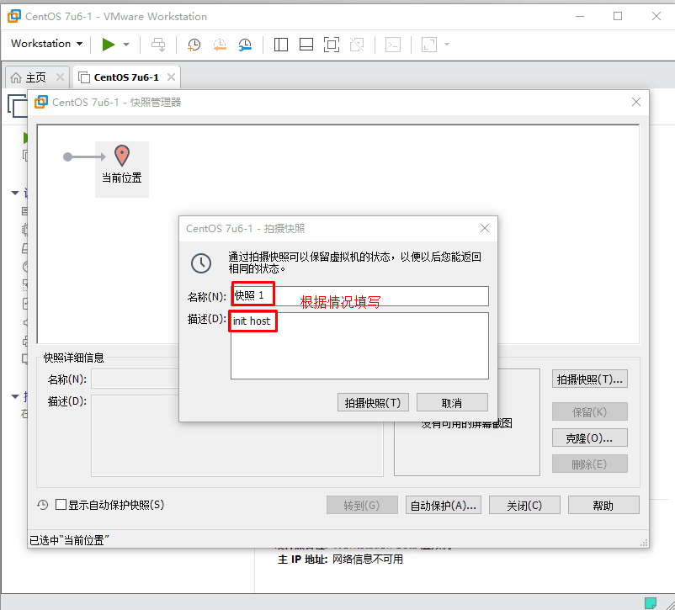
Task: Click the stretch guest display icon
Action: pos(429,45)
